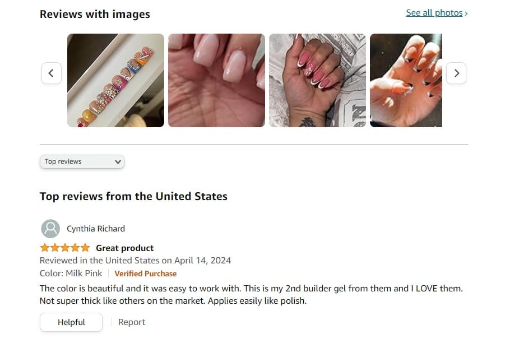
Task: Report Cynthia Richard's review
Action: click(x=132, y=322)
